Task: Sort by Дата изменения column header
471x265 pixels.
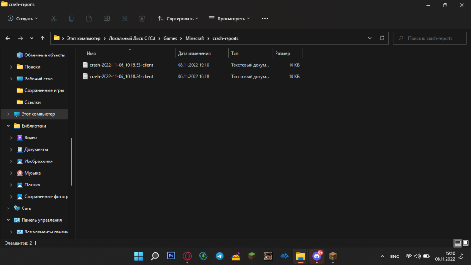Action: 194,53
